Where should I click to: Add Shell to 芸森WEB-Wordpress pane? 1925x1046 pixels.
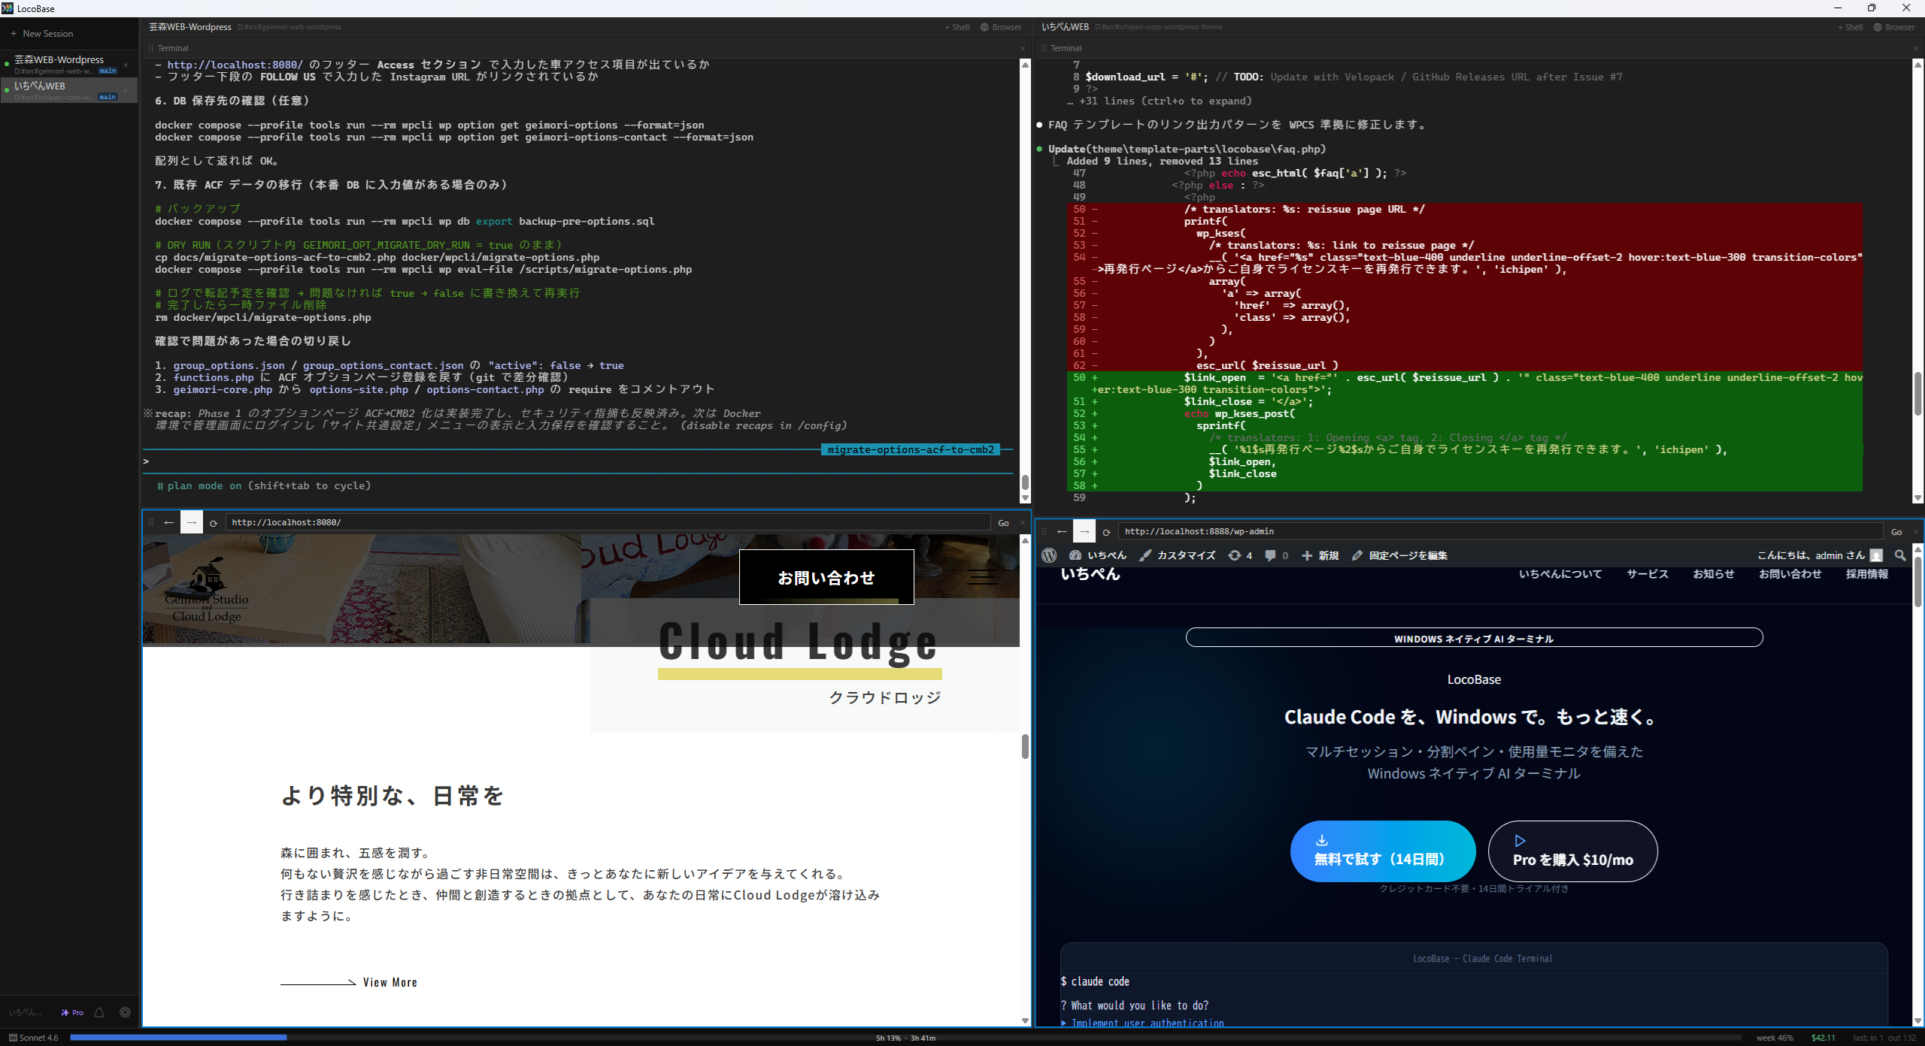click(x=957, y=27)
